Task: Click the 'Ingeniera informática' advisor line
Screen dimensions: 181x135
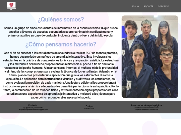Action: [x=147, y=110]
